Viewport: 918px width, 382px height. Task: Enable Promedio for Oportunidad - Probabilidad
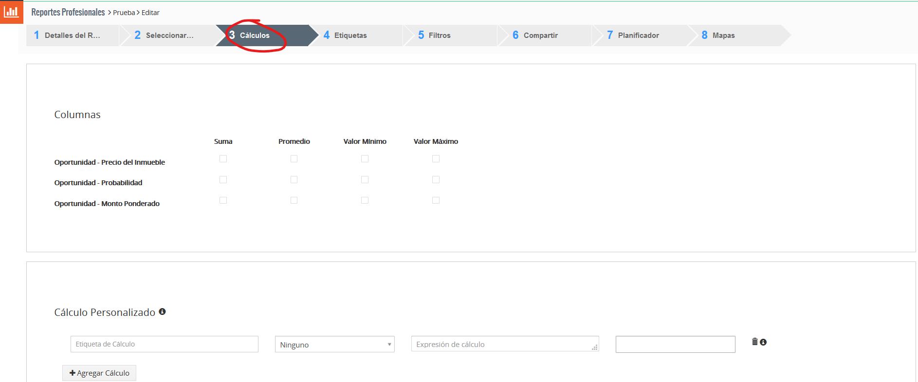click(x=294, y=180)
